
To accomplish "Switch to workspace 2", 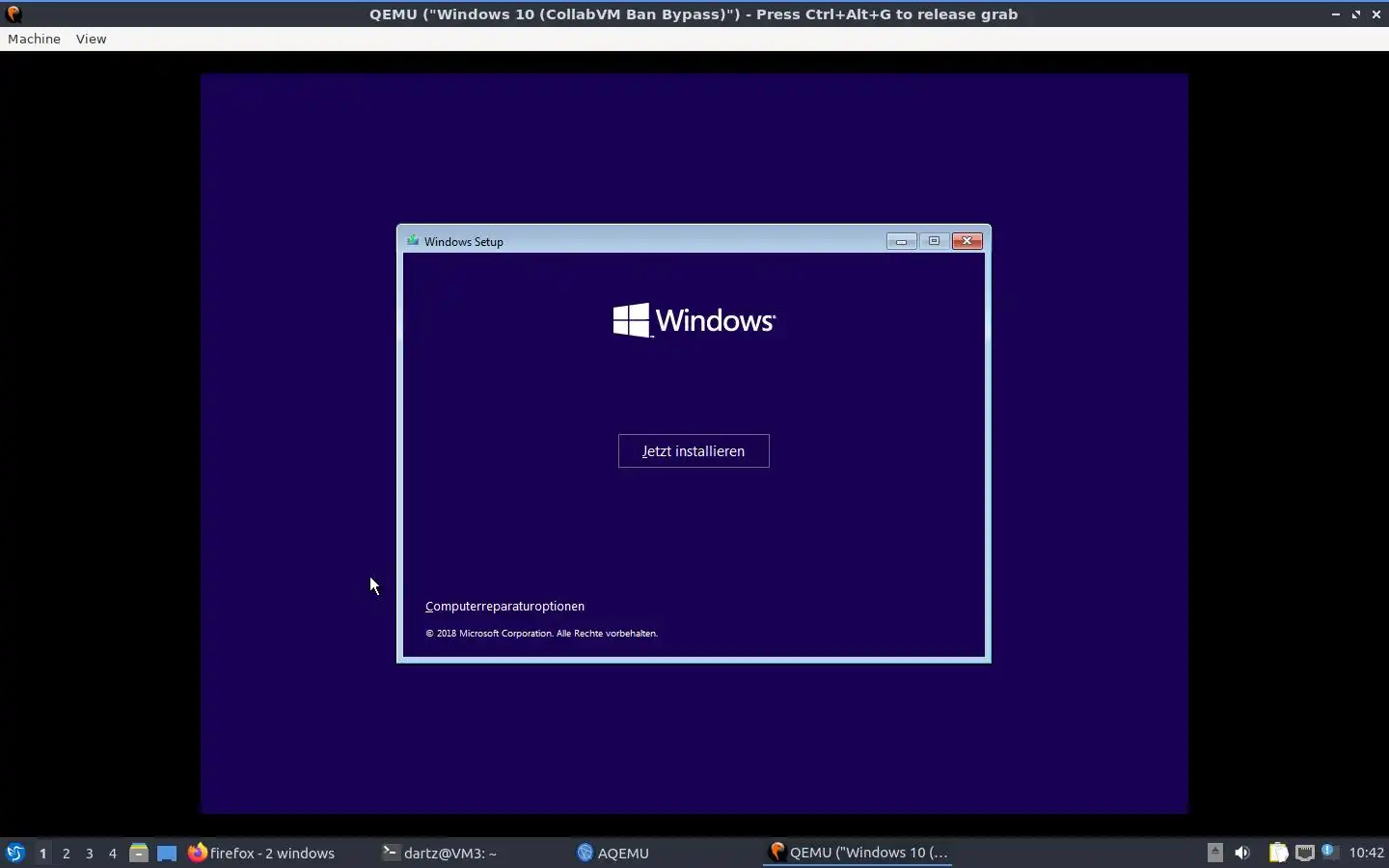I will (66, 853).
